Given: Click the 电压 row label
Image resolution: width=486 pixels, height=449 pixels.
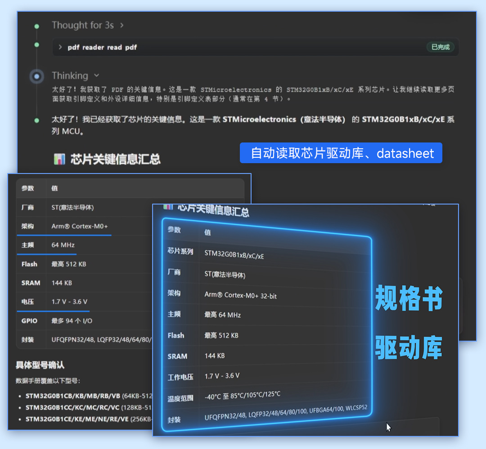Looking at the screenshot, I should click(27, 302).
